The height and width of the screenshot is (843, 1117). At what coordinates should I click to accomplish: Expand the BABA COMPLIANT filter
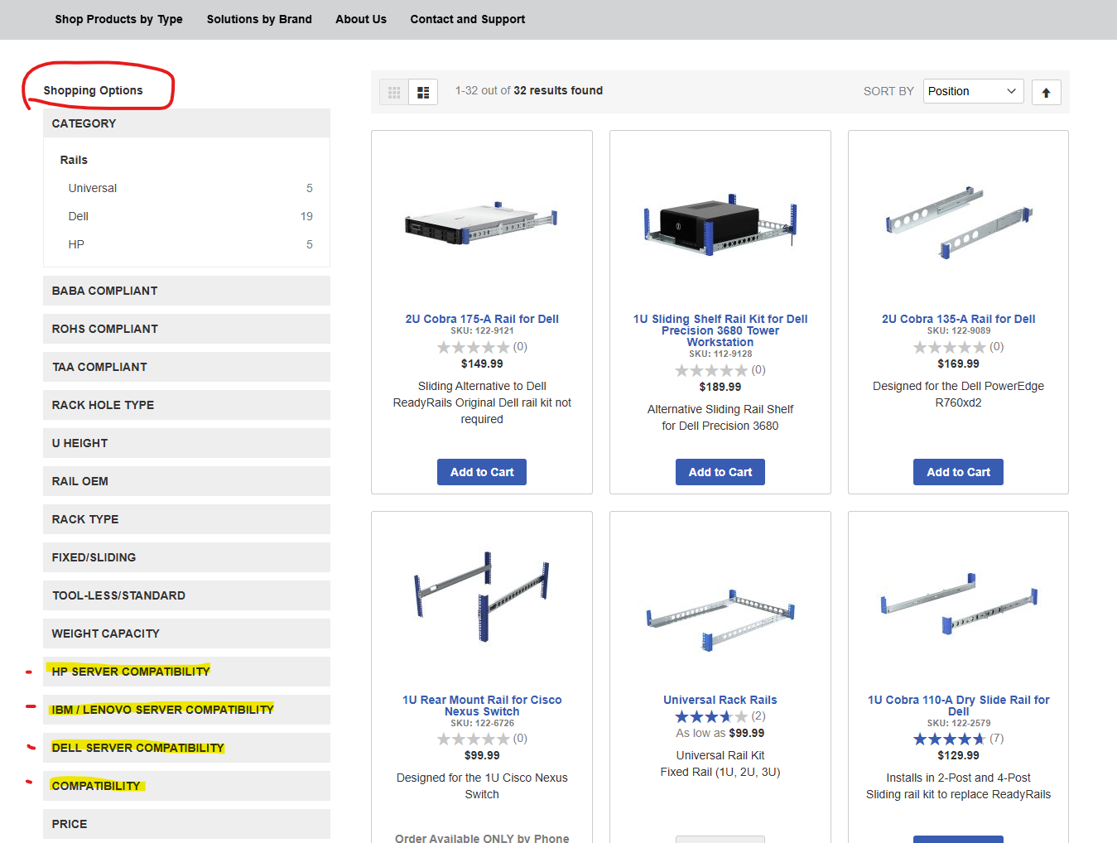[186, 291]
